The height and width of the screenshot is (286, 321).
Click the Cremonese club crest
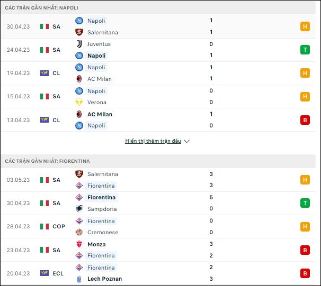(79, 232)
